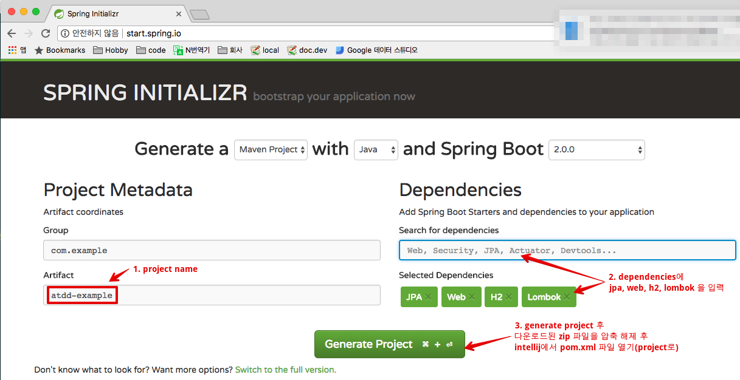Open the Bookmarks star shortcut
Viewport: 740px width, 380px height.
click(x=60, y=50)
